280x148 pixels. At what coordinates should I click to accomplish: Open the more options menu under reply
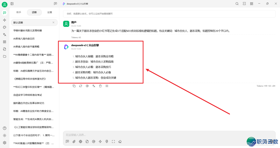coord(107,86)
